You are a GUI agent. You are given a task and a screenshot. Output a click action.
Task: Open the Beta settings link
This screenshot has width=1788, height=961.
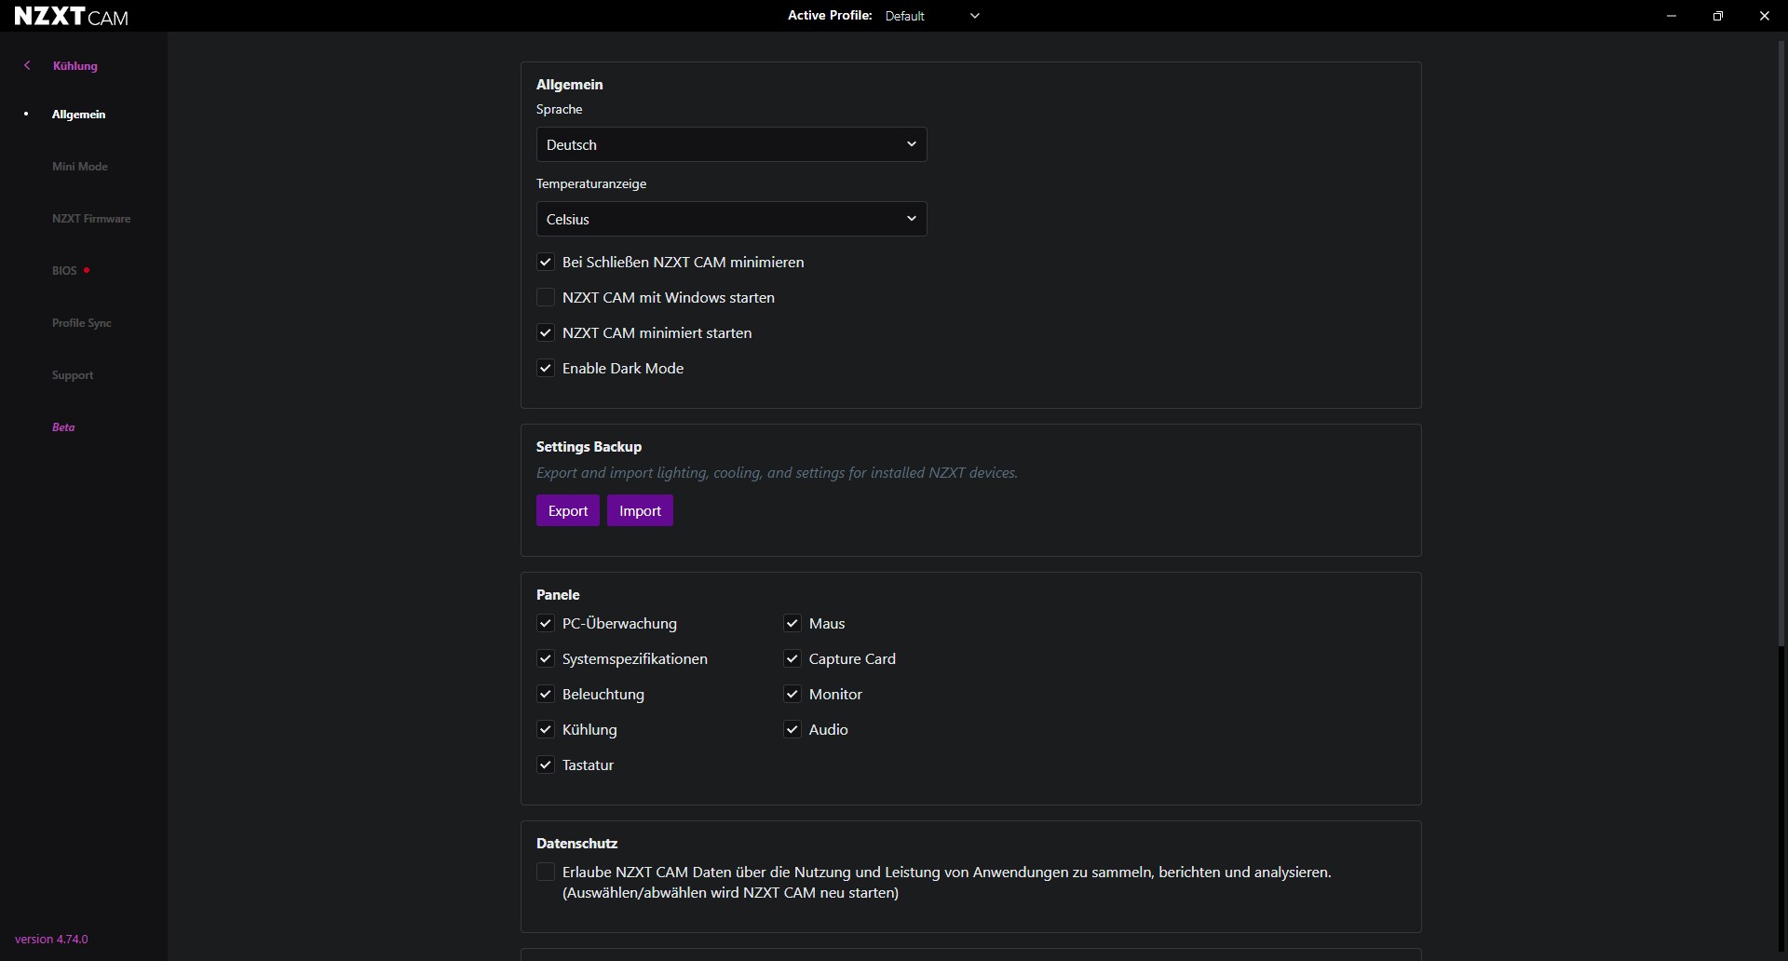(63, 427)
